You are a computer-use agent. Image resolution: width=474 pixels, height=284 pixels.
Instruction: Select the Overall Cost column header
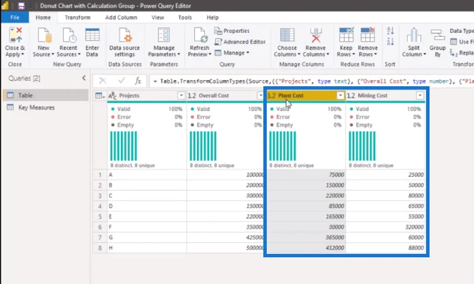point(226,96)
